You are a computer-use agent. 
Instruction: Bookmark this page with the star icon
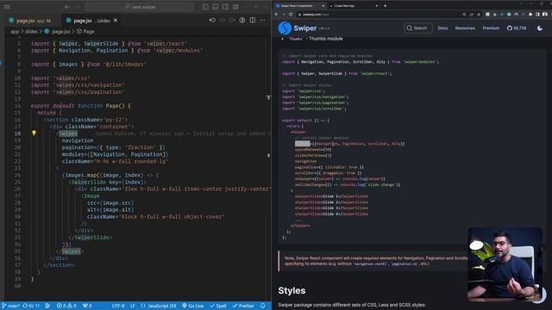coord(479,15)
